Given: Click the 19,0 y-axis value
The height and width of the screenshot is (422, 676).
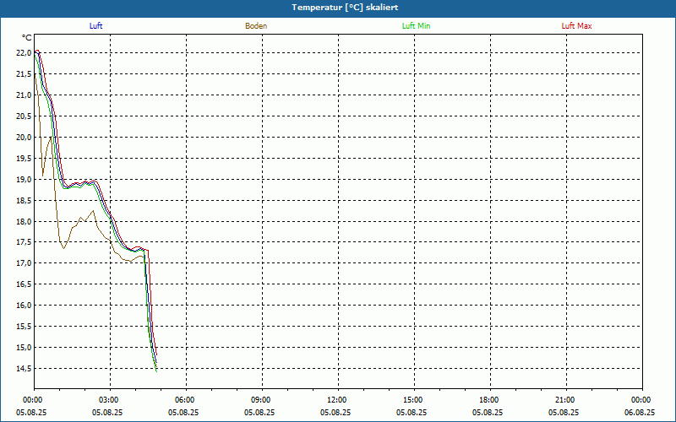Looking at the screenshot, I should click(x=24, y=179).
